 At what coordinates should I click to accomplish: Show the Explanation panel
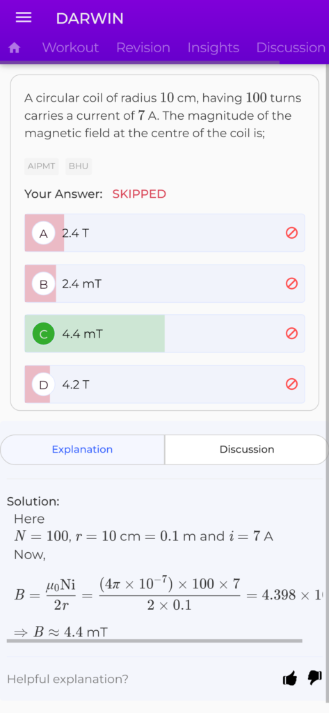click(x=82, y=450)
